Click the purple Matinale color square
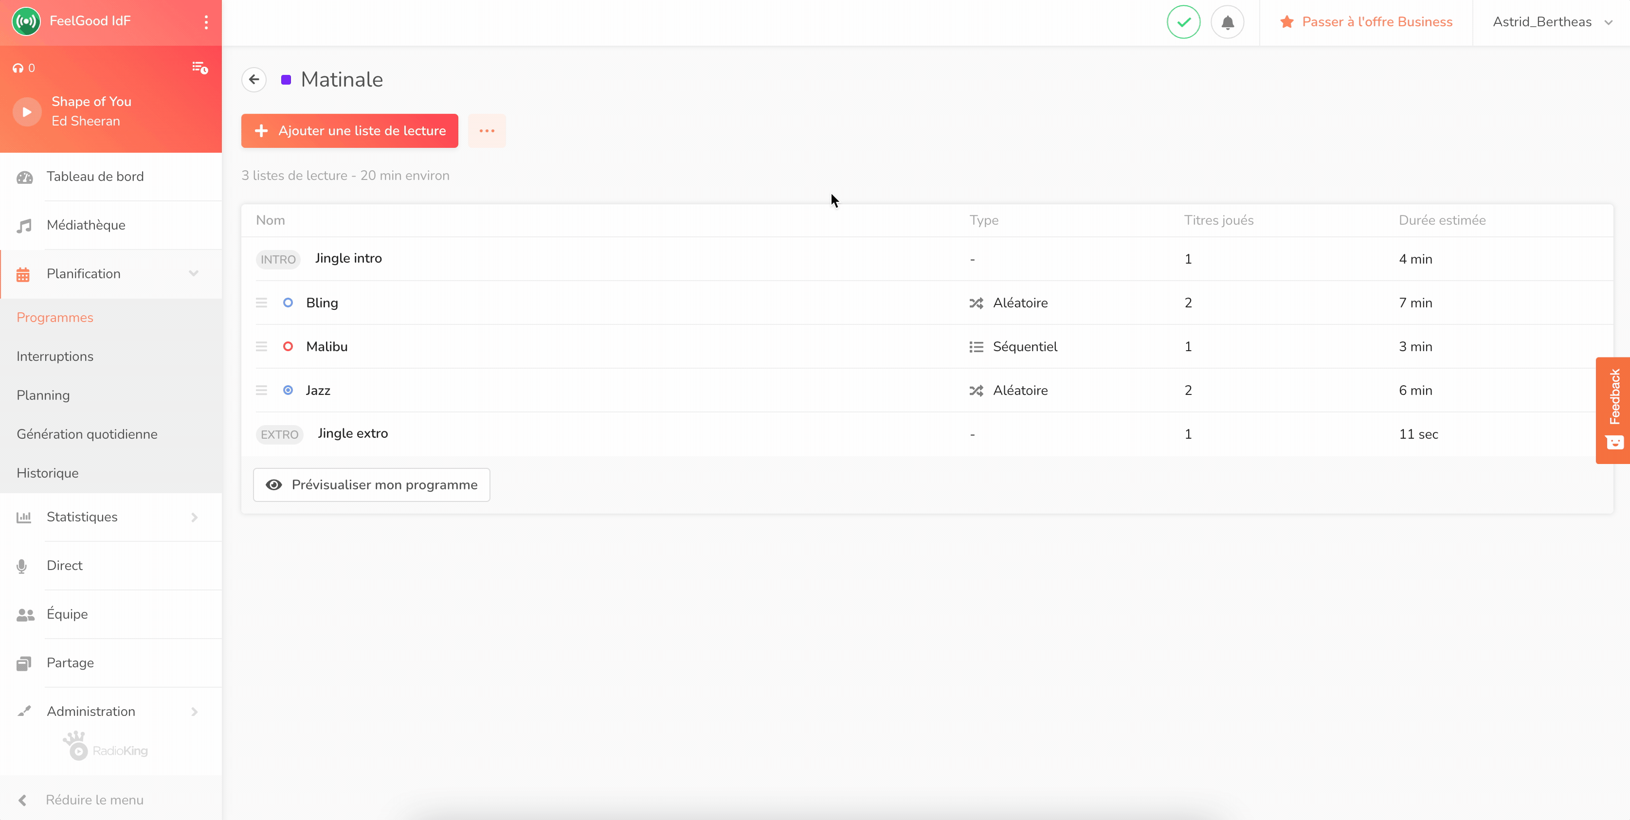This screenshot has height=820, width=1630. click(286, 80)
